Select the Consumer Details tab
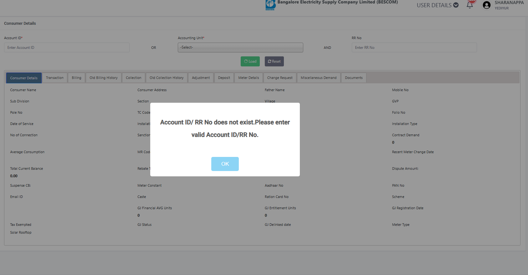The height and width of the screenshot is (275, 528). point(24,78)
